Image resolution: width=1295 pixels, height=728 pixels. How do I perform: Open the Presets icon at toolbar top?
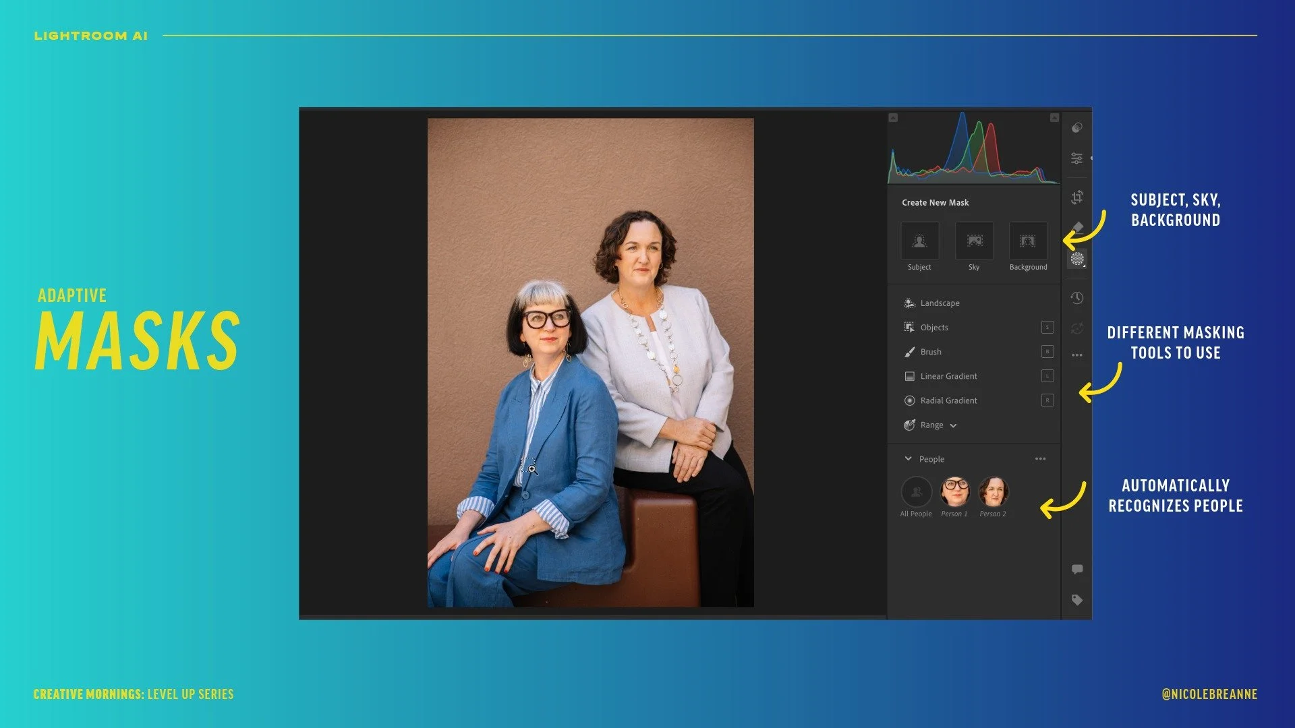click(1077, 127)
